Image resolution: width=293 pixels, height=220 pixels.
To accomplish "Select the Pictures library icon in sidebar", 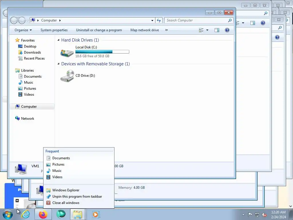I will pos(20,89).
